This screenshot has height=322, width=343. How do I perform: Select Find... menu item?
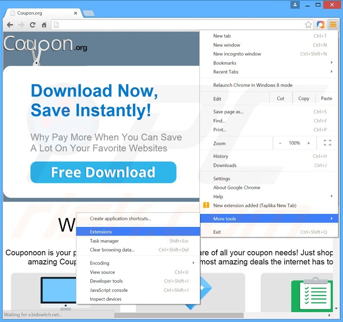(269, 121)
